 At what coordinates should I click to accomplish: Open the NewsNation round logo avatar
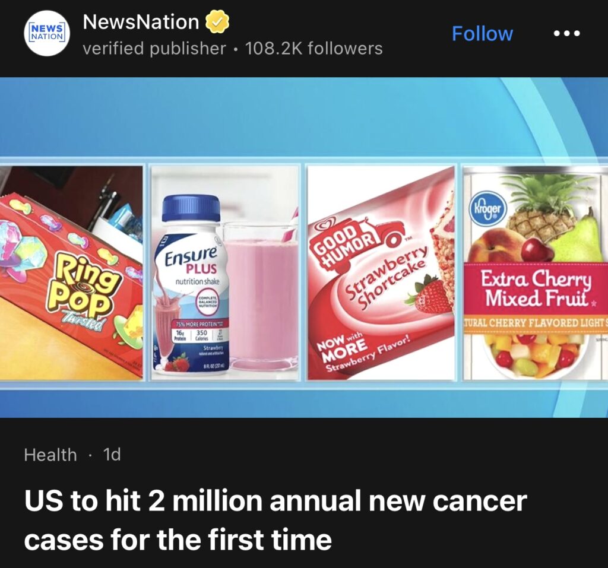click(47, 34)
